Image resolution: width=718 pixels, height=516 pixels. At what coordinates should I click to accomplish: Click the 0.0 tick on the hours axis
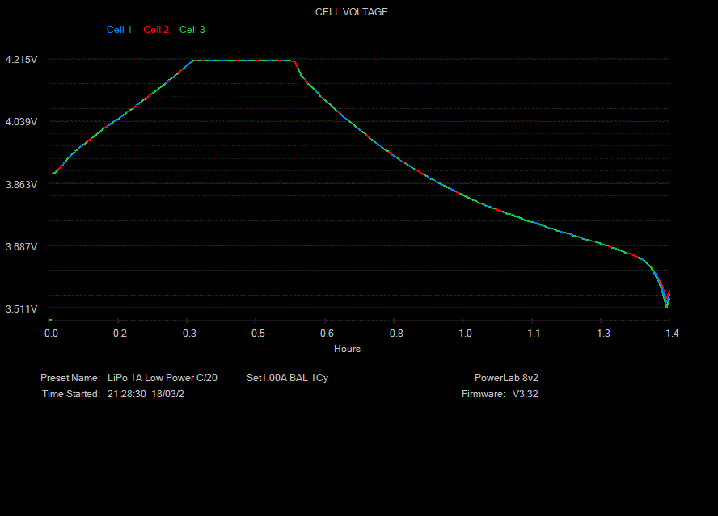tap(51, 333)
